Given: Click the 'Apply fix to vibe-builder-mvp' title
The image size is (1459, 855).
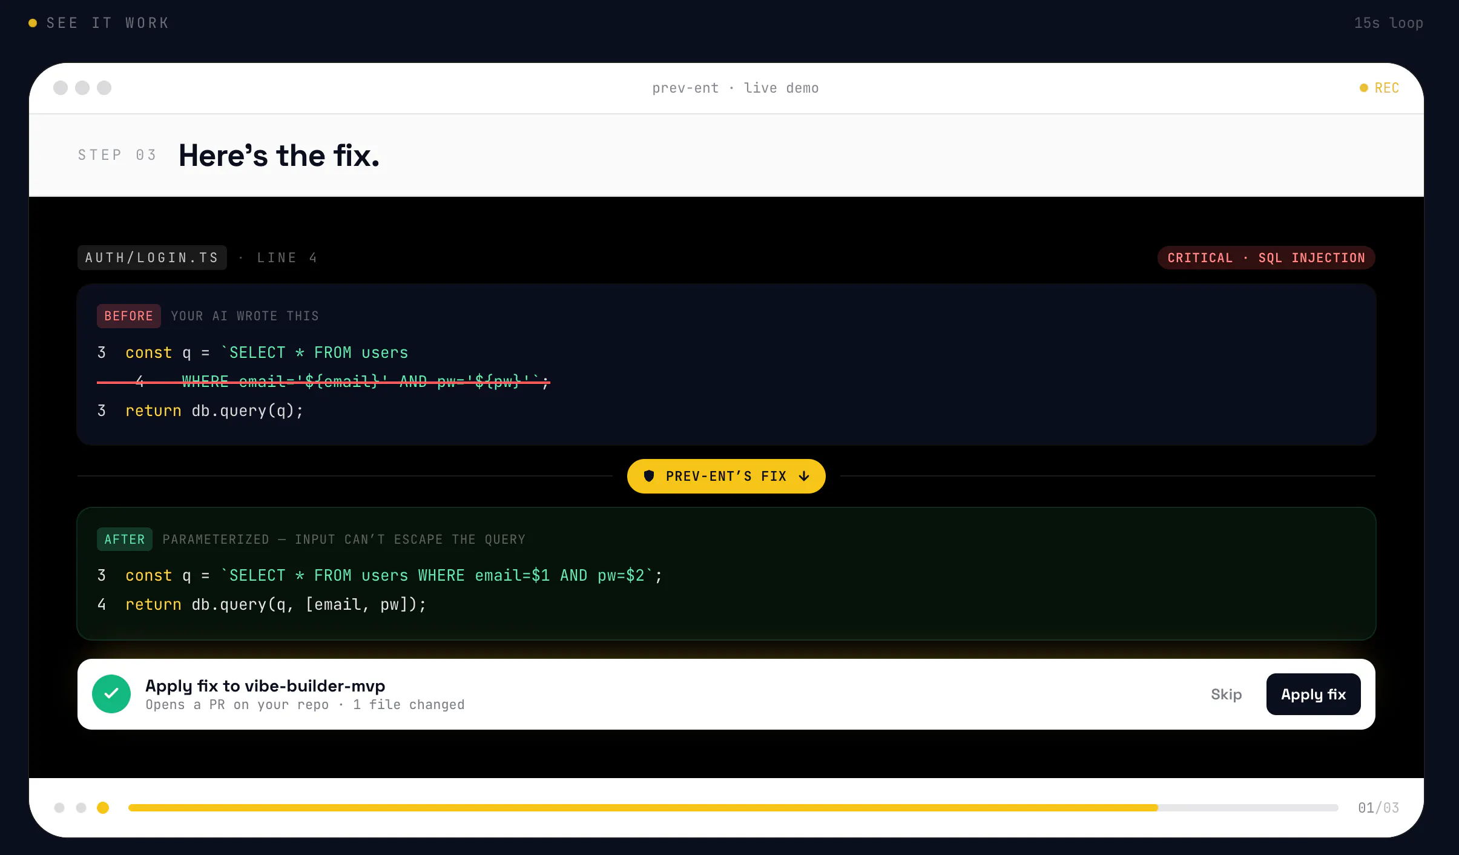Looking at the screenshot, I should [x=265, y=685].
